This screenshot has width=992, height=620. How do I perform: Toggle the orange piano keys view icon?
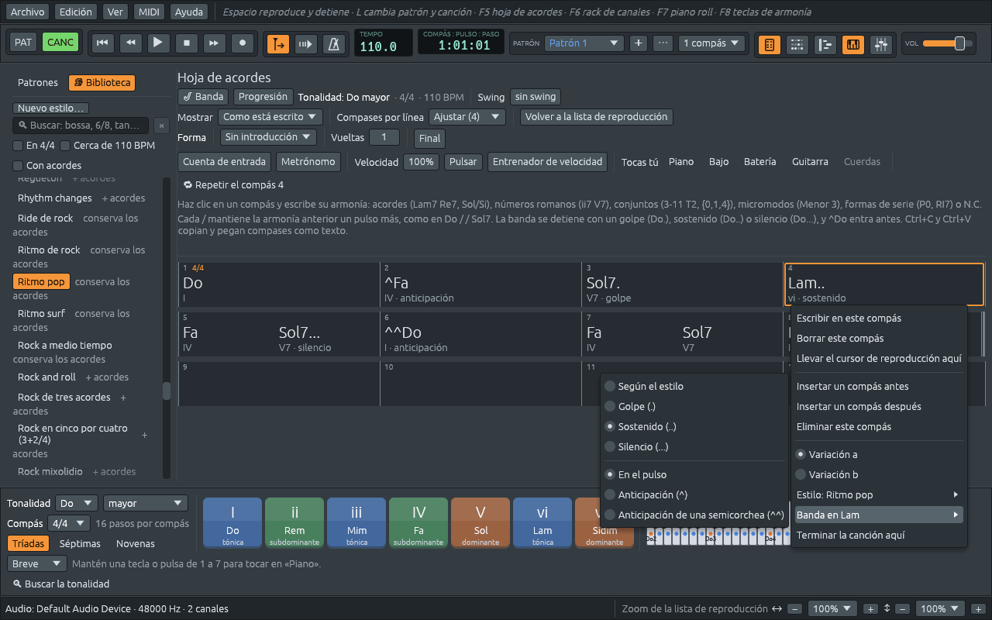[x=852, y=45]
